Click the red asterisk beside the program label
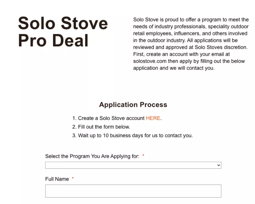Image resolution: width=255 pixels, height=204 pixels. (x=143, y=156)
